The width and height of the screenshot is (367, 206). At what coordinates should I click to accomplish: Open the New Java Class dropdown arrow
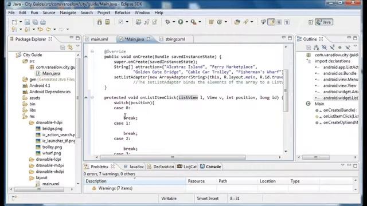coord(225,22)
